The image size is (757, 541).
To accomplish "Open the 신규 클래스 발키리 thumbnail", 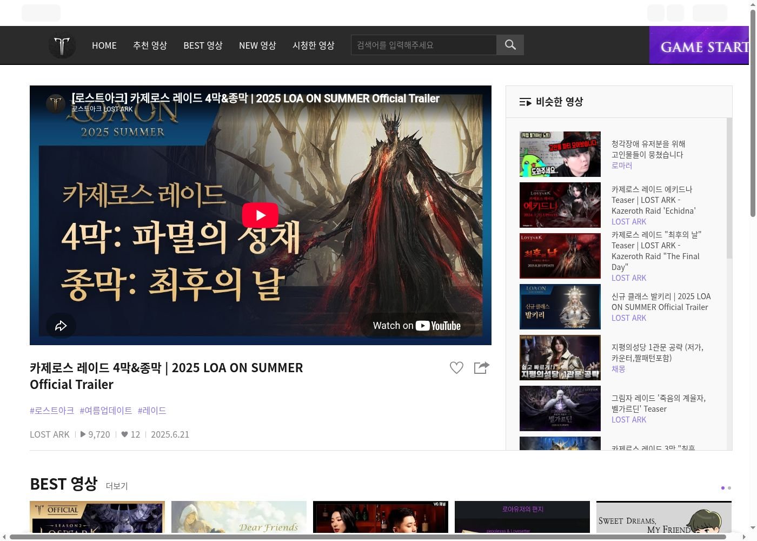I will [560, 307].
